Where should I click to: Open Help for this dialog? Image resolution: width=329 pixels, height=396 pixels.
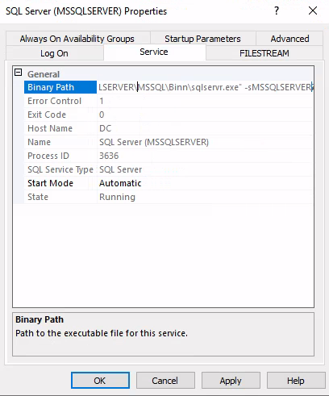[296, 381]
